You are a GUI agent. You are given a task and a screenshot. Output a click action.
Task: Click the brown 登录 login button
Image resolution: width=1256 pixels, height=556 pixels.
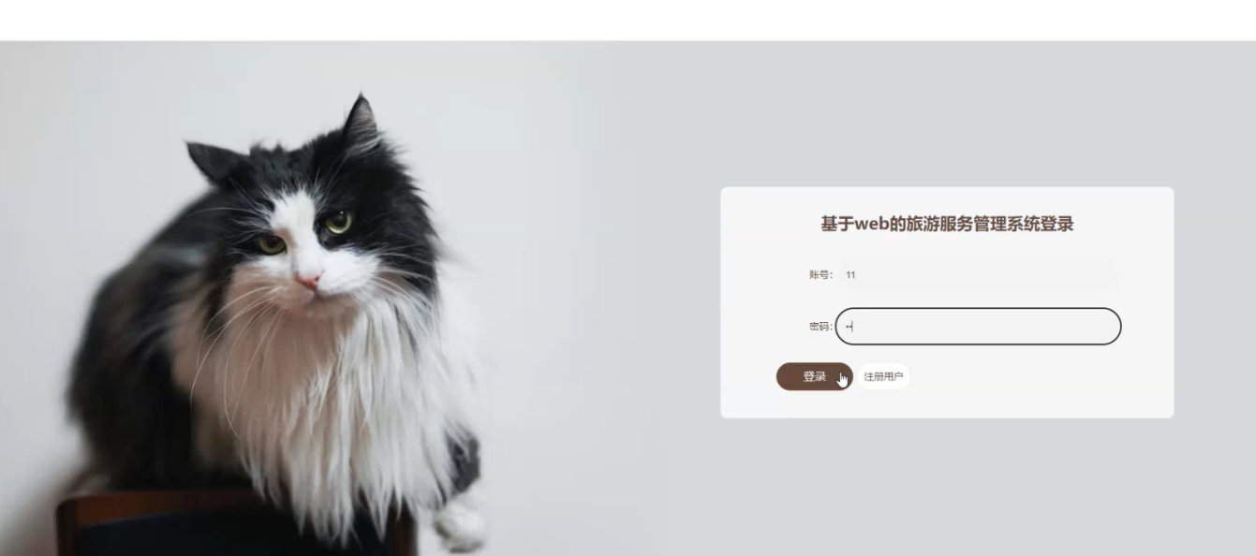[814, 376]
